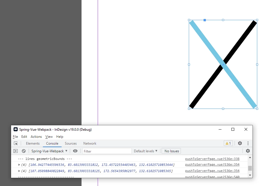This screenshot has width=276, height=186.
Task: Click the console scrollbar down arrow
Action: click(x=250, y=175)
